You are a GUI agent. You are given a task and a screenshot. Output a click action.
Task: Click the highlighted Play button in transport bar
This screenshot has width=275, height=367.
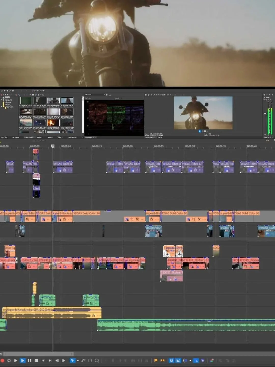(23, 361)
